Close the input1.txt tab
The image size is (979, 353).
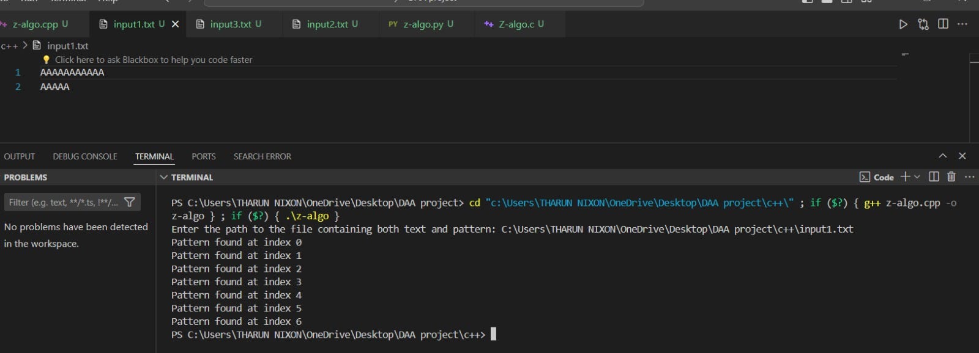176,24
